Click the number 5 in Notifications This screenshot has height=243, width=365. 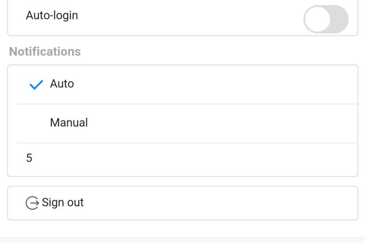[x=29, y=158]
